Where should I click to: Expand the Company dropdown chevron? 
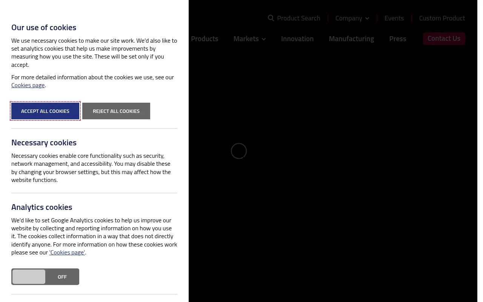click(367, 18)
